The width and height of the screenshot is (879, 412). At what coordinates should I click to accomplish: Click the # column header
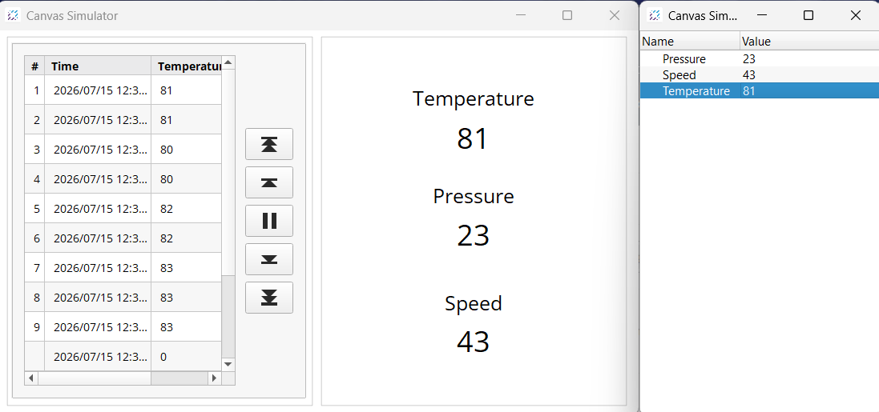[x=34, y=66]
